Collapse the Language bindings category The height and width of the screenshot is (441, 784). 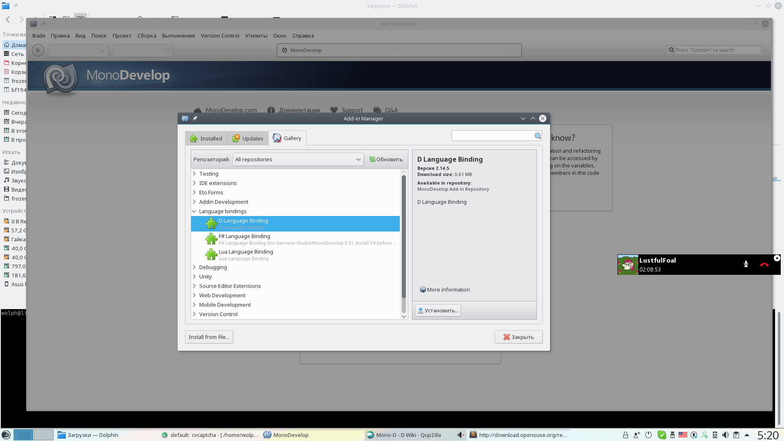pyautogui.click(x=194, y=211)
